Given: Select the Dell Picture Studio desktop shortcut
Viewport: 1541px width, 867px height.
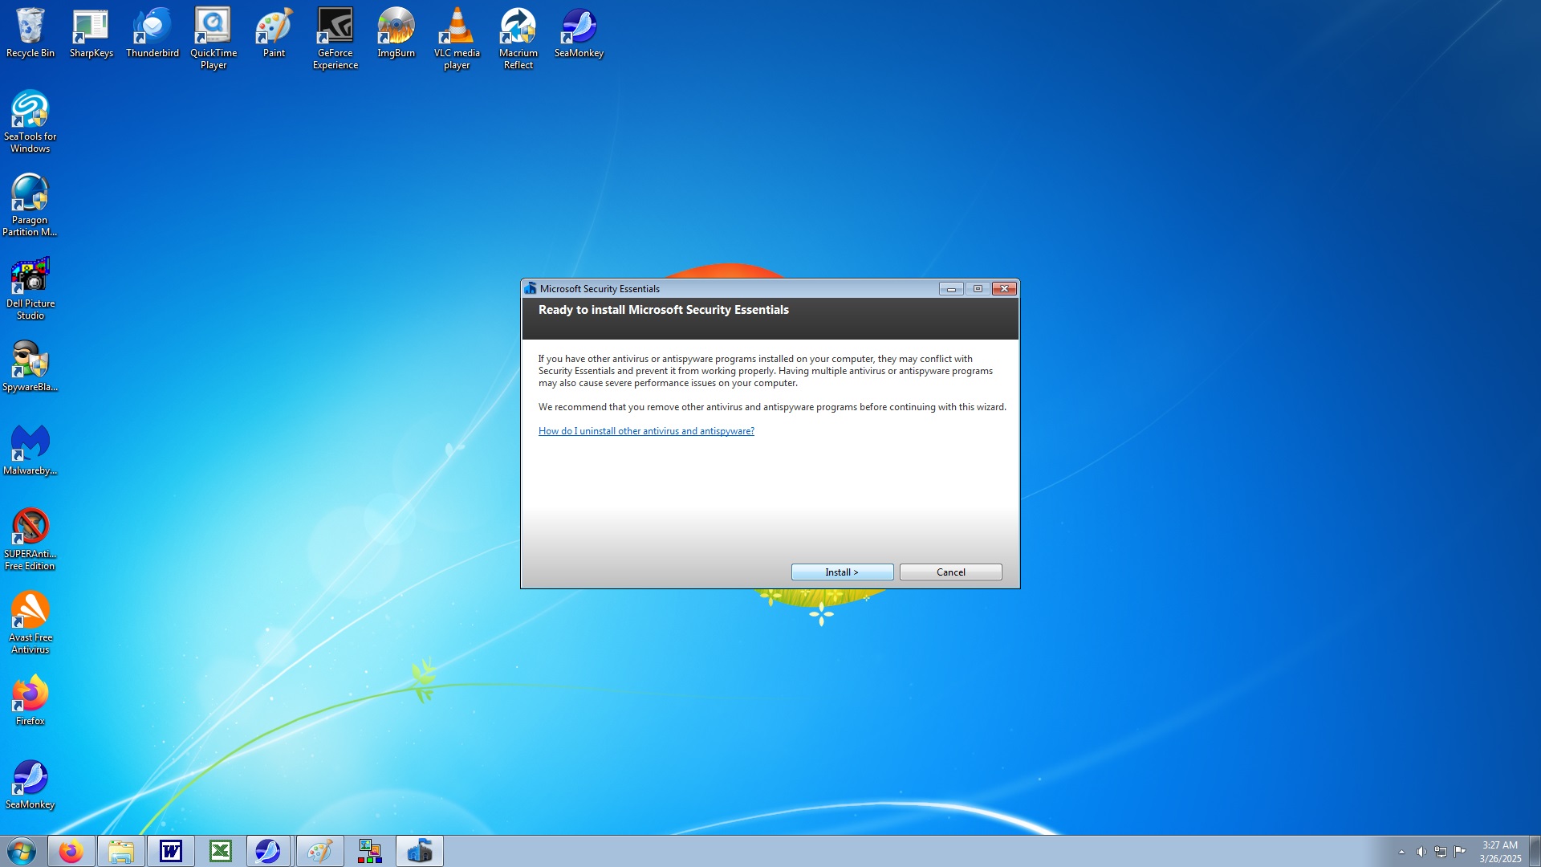Looking at the screenshot, I should [30, 289].
